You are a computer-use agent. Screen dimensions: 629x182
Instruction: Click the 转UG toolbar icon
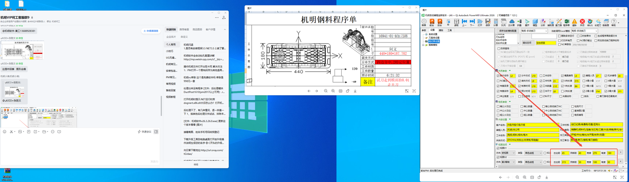(590, 22)
